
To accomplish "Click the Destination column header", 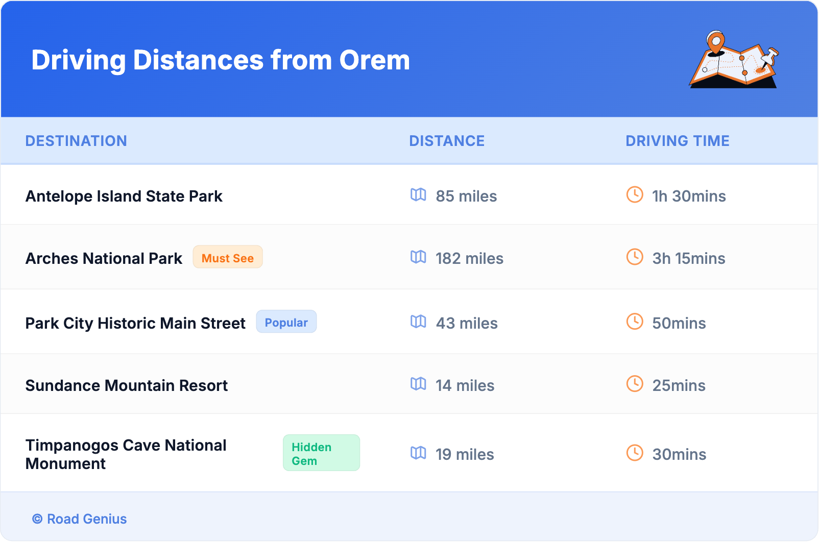I will 76,141.
